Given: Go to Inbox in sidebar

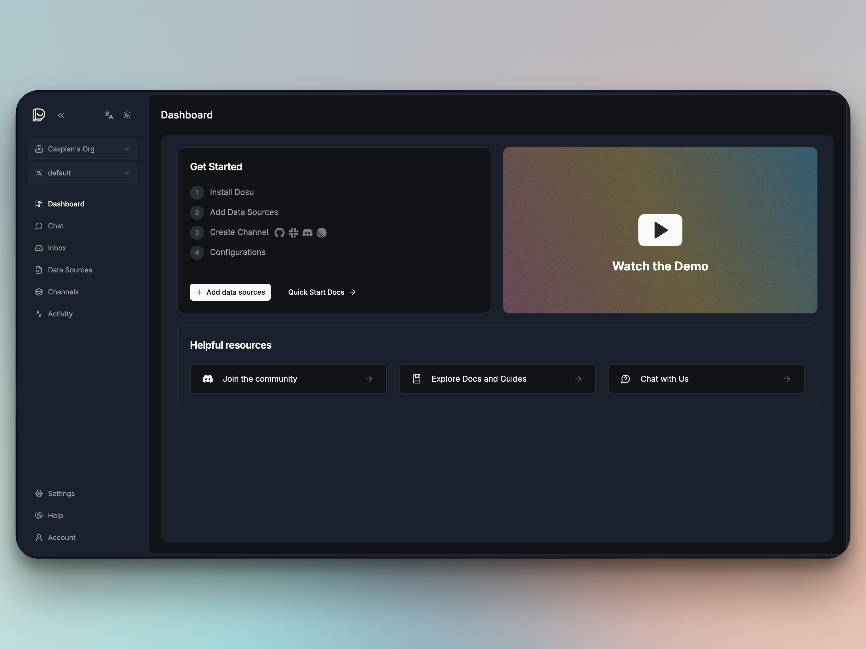Looking at the screenshot, I should click(x=56, y=248).
